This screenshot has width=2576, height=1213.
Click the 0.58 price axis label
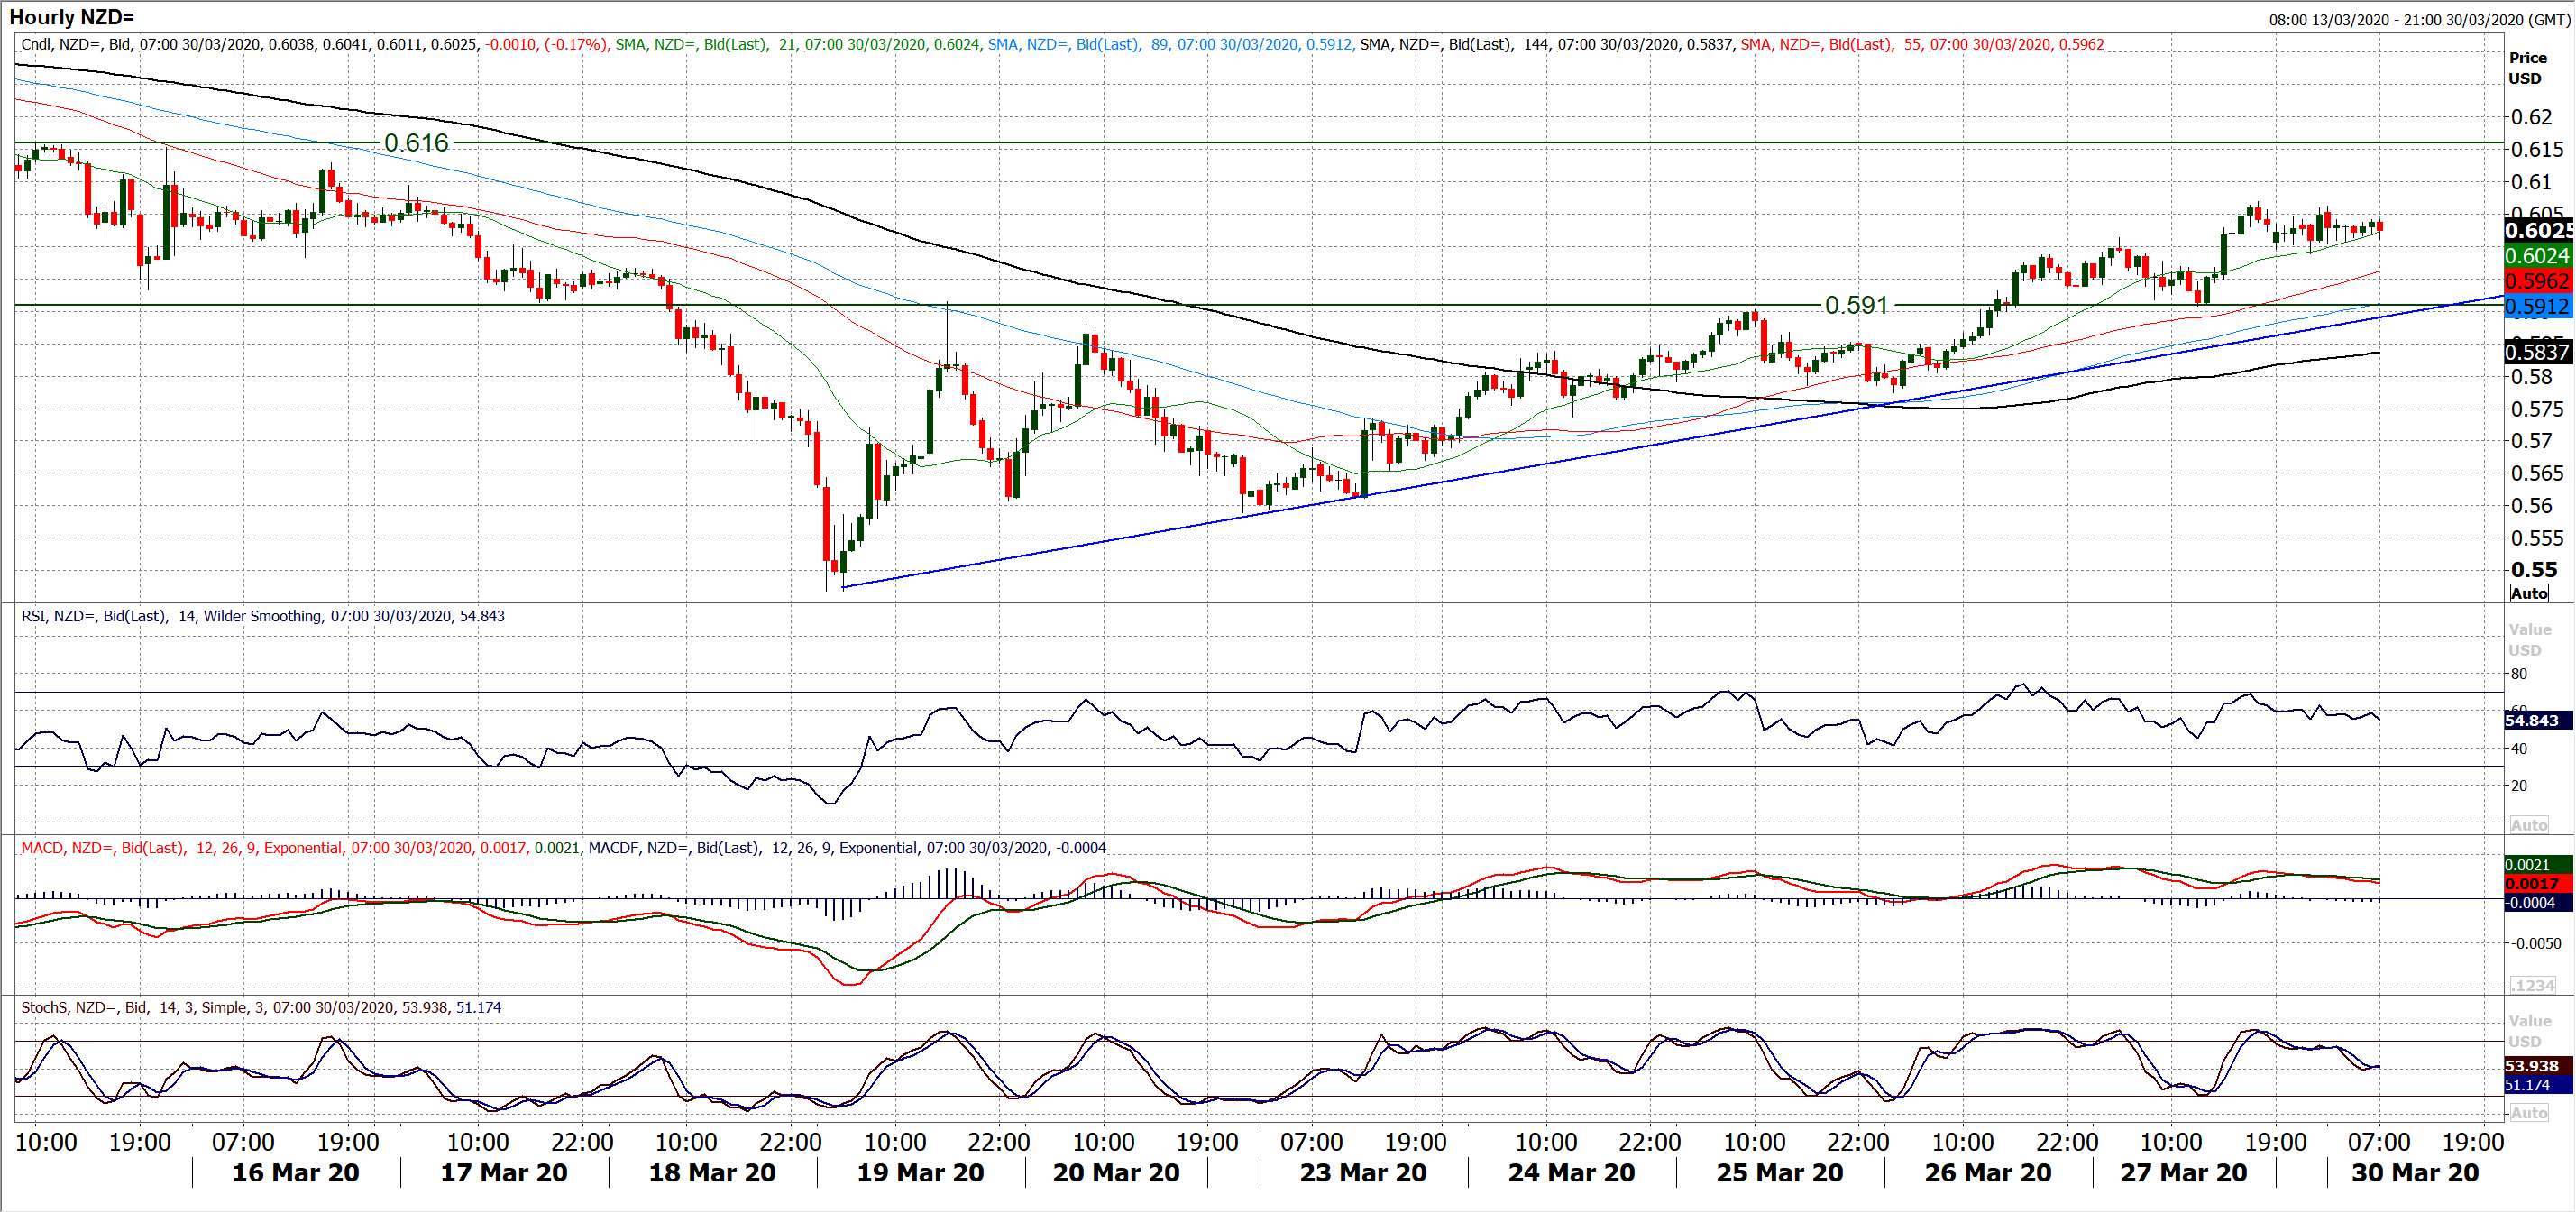(2532, 377)
